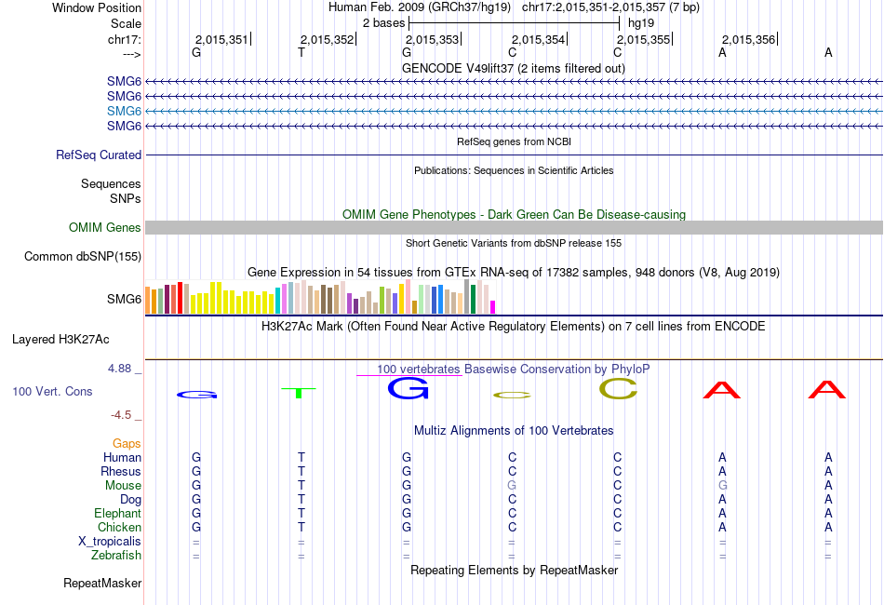Click the light blue SMG6 transcript label
This screenshot has width=884, height=605.
pos(124,111)
